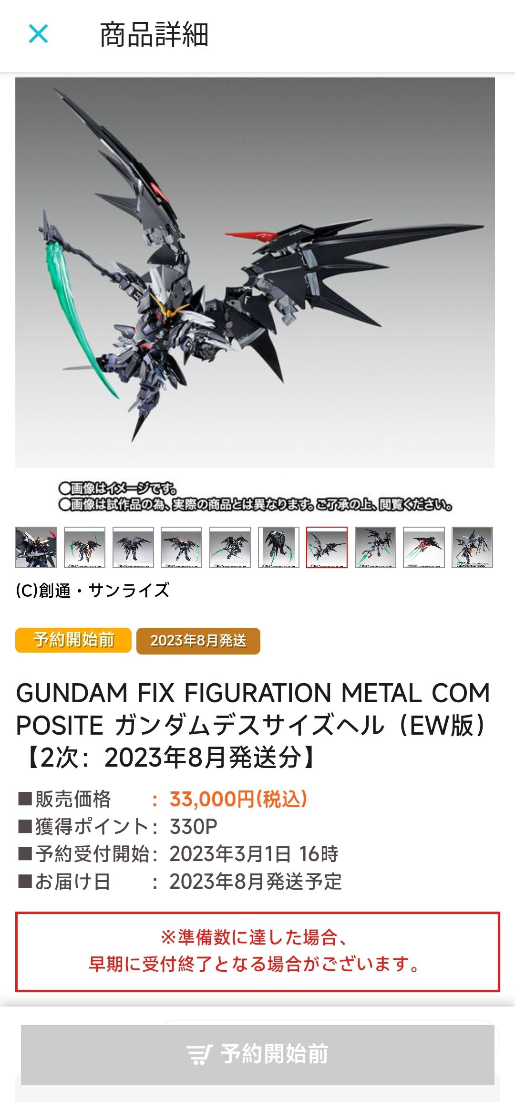515x1102 pixels.
Task: Select the sixth thumbnail with folded wings
Action: tap(278, 547)
